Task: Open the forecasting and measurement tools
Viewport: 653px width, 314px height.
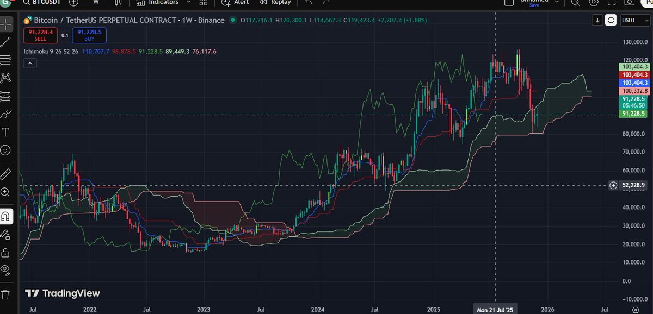Action: (6, 96)
